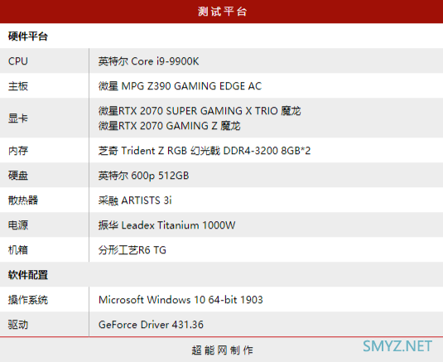Click the 显卡 row label
Viewport: 443px width, 362px height.
[18, 118]
